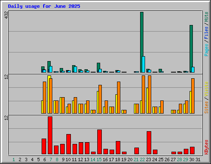Click green day label 15 on the x-axis
The image size is (211, 164).
click(x=99, y=159)
